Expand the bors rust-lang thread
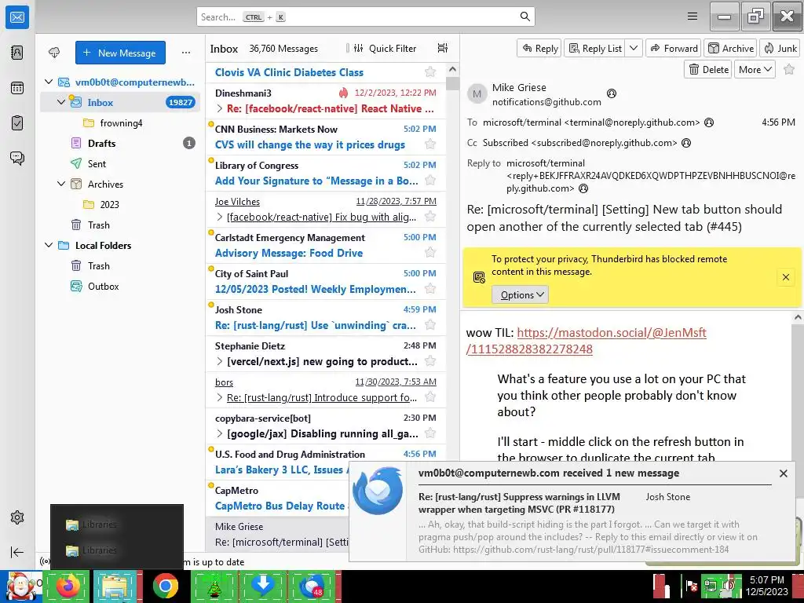The height and width of the screenshot is (603, 804). (220, 397)
